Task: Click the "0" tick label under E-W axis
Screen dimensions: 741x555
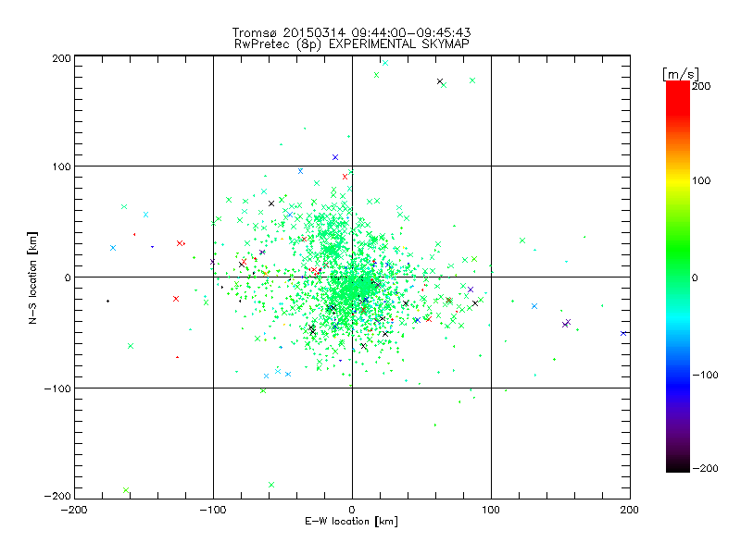Action: click(352, 511)
